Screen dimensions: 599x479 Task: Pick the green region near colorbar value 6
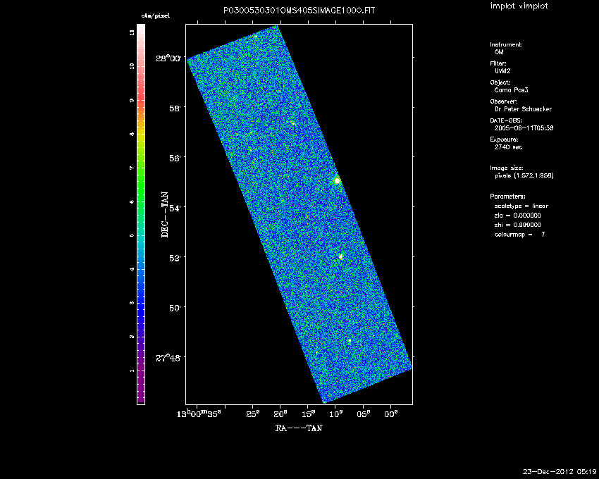(x=141, y=191)
